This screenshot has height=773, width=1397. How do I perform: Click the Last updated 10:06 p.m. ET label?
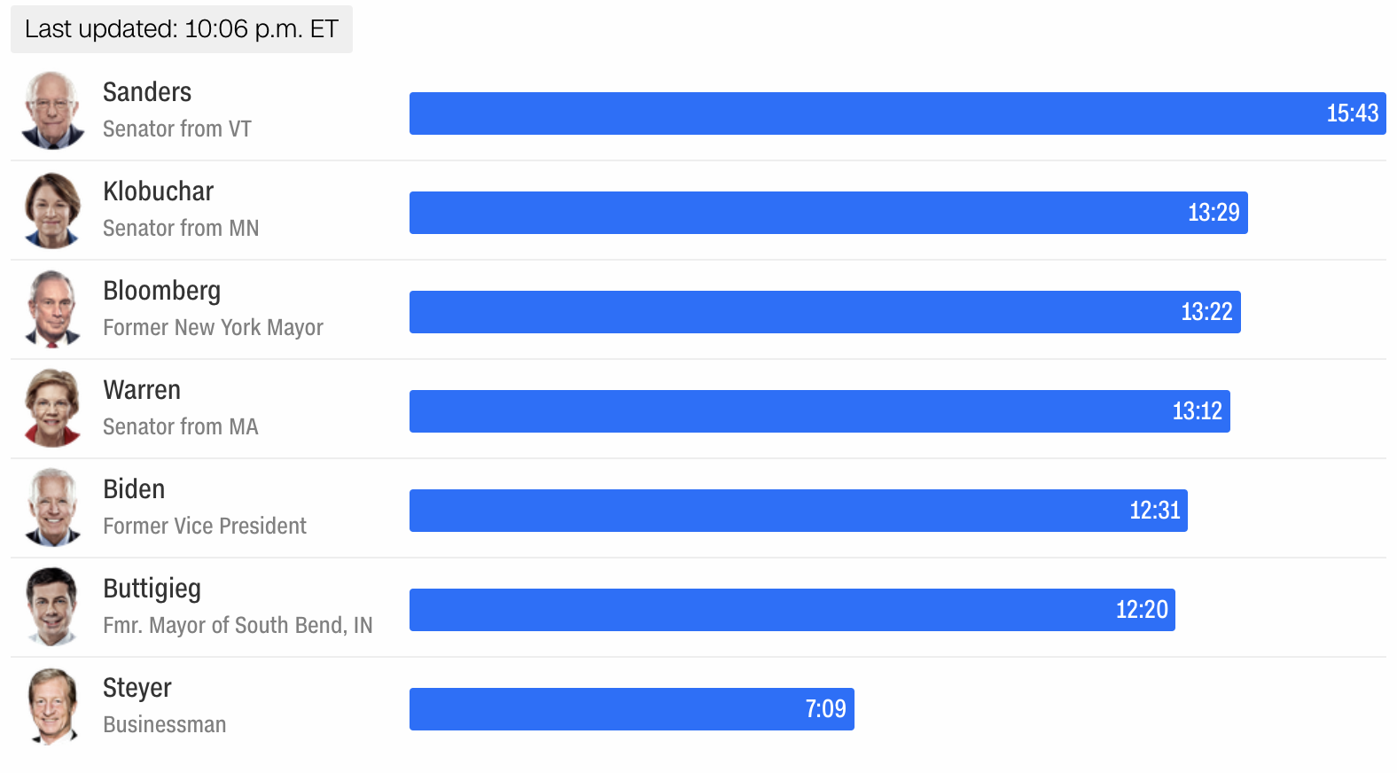tap(182, 29)
